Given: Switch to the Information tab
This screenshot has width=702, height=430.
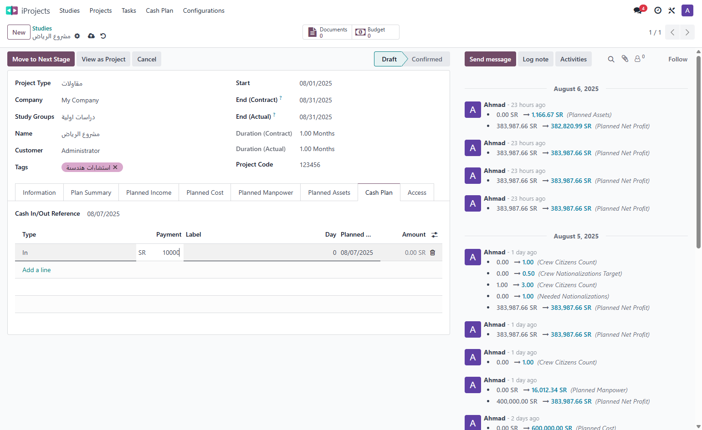Looking at the screenshot, I should [39, 192].
